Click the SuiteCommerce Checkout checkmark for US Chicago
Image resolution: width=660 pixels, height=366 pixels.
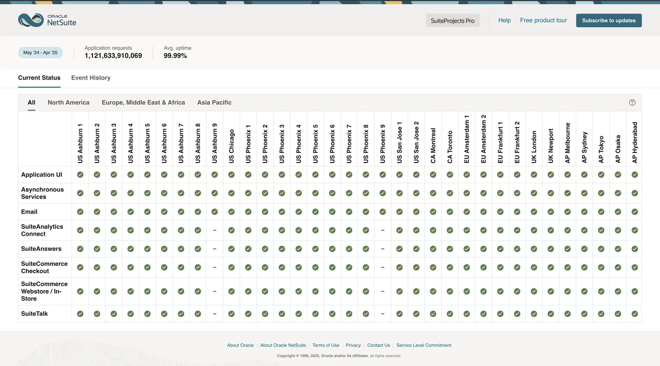(x=231, y=267)
